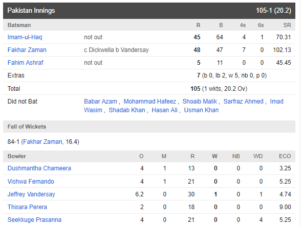Select the Pakistan Innings header bar
The width and height of the screenshot is (302, 227).
pos(149,11)
